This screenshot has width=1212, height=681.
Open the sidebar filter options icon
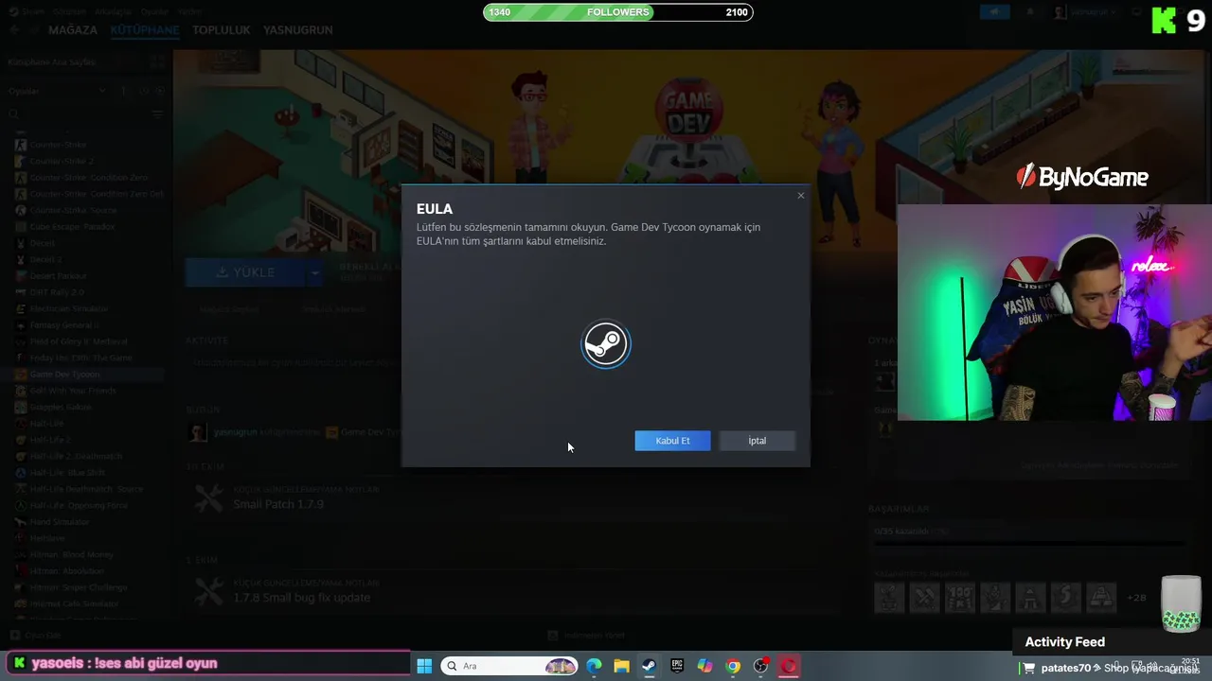click(x=158, y=114)
